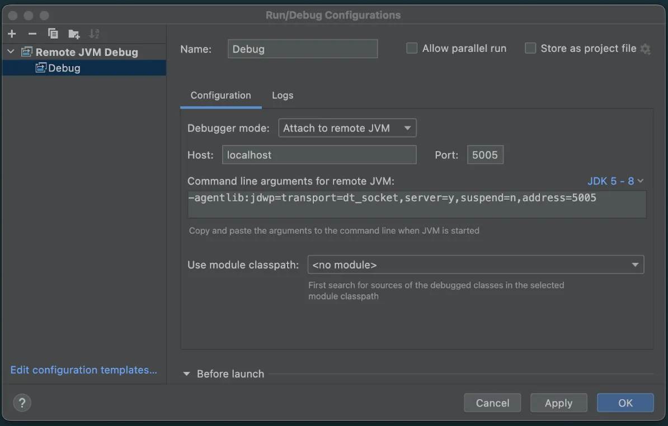Enable the Allow parallel run checkbox
668x426 pixels.
[x=412, y=49]
